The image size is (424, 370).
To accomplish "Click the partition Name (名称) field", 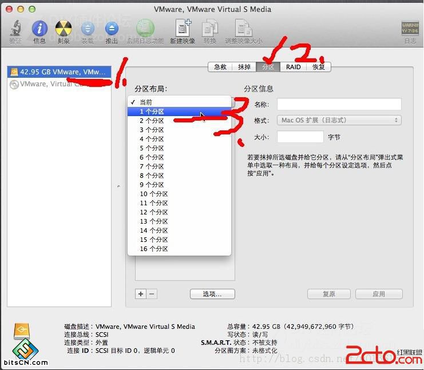I will click(339, 104).
